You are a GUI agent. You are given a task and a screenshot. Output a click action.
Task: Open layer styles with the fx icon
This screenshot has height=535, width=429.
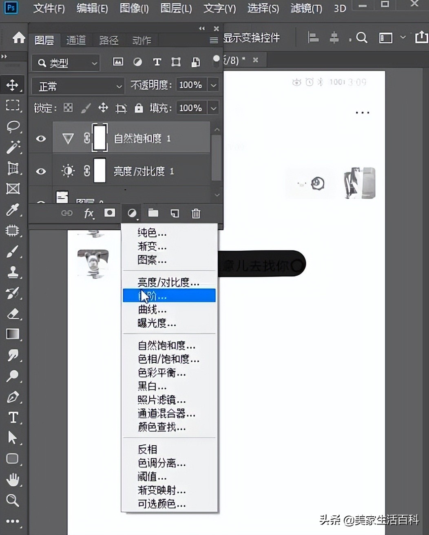click(89, 213)
